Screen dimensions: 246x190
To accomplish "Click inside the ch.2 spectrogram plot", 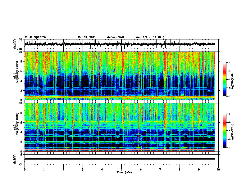I will [120, 127].
